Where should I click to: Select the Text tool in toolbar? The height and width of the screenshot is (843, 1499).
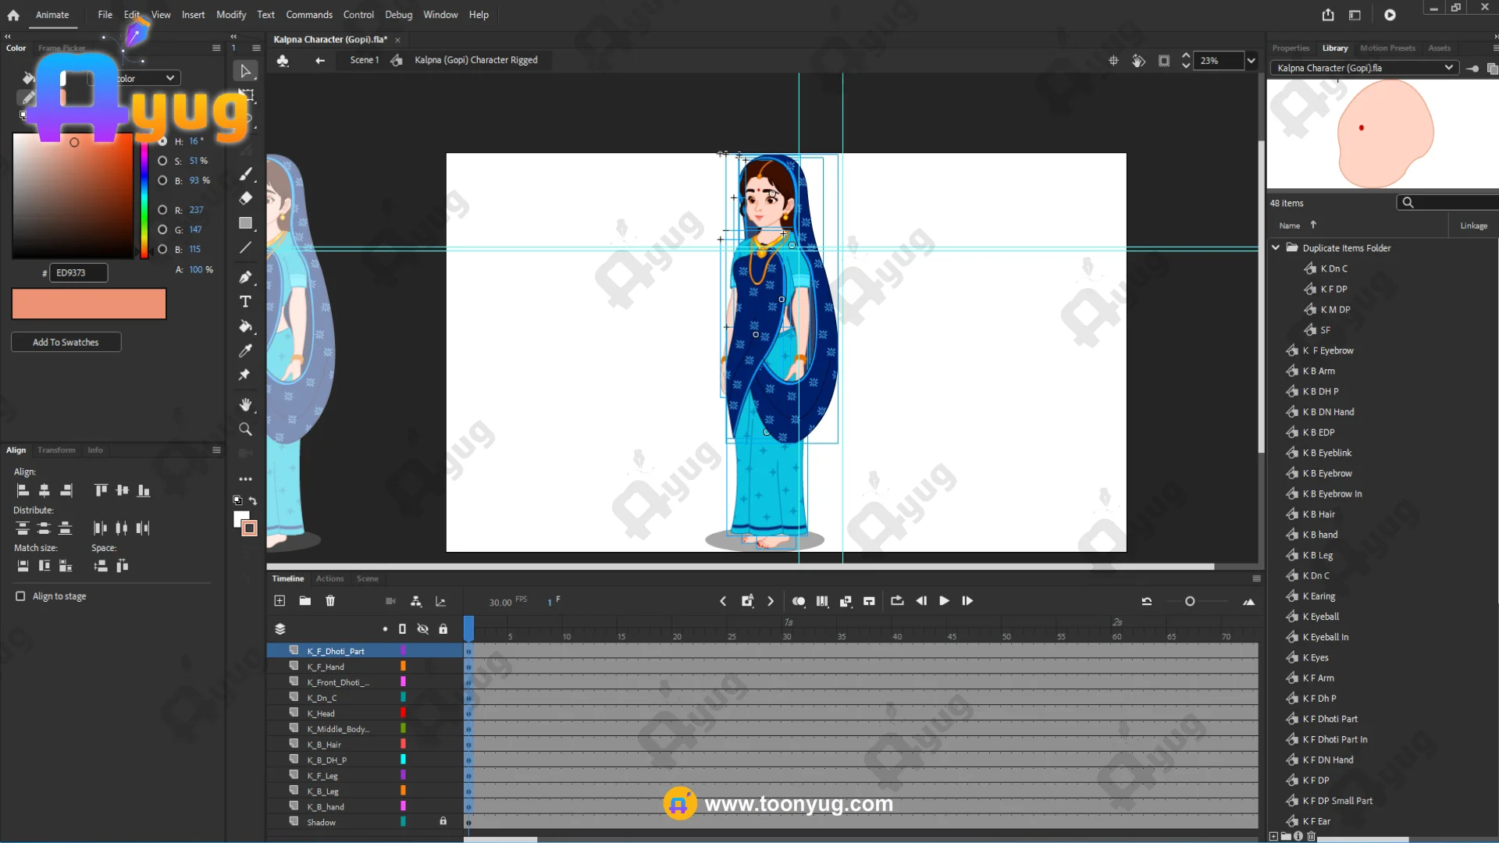(x=245, y=301)
